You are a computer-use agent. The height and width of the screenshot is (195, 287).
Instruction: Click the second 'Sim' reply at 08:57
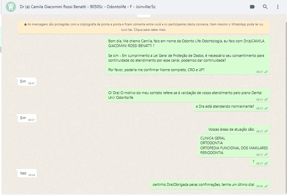click(x=27, y=118)
